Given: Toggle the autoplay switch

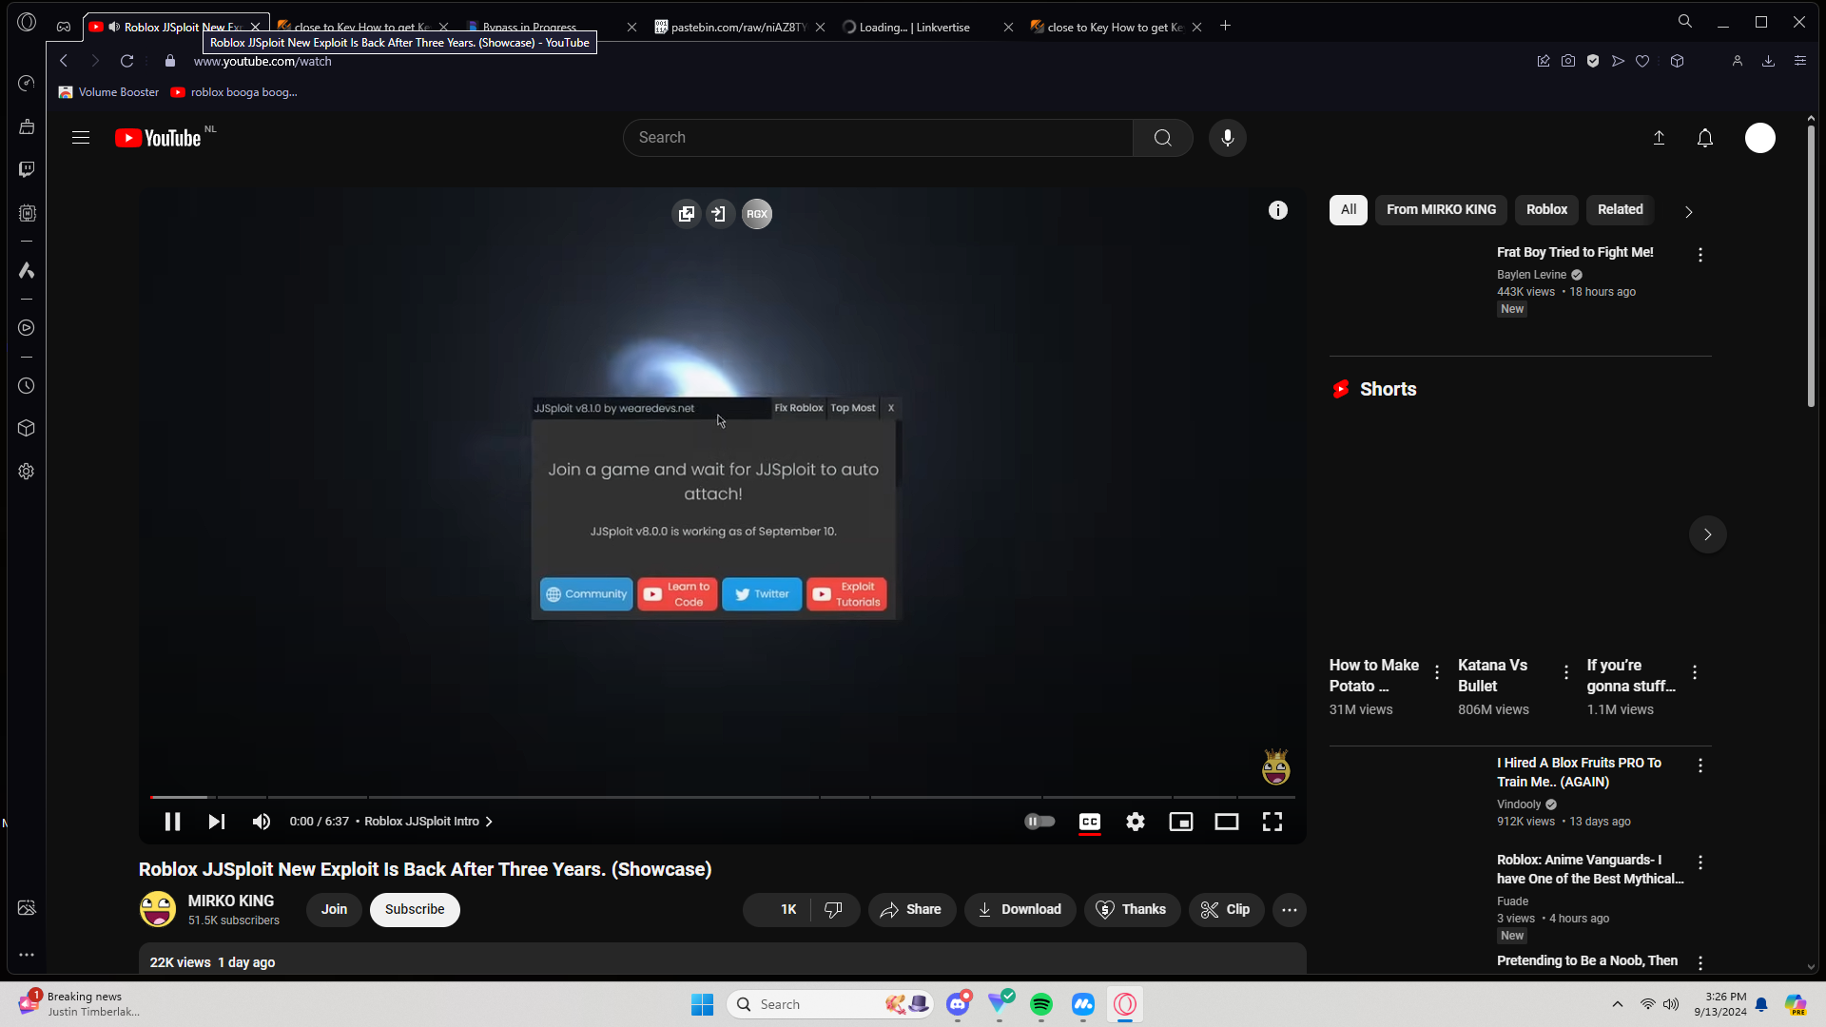Looking at the screenshot, I should (x=1039, y=822).
